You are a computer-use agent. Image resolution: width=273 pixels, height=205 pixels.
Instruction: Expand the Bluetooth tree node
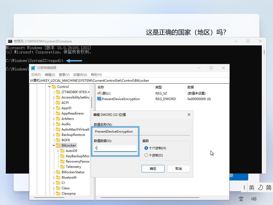(x=54, y=177)
